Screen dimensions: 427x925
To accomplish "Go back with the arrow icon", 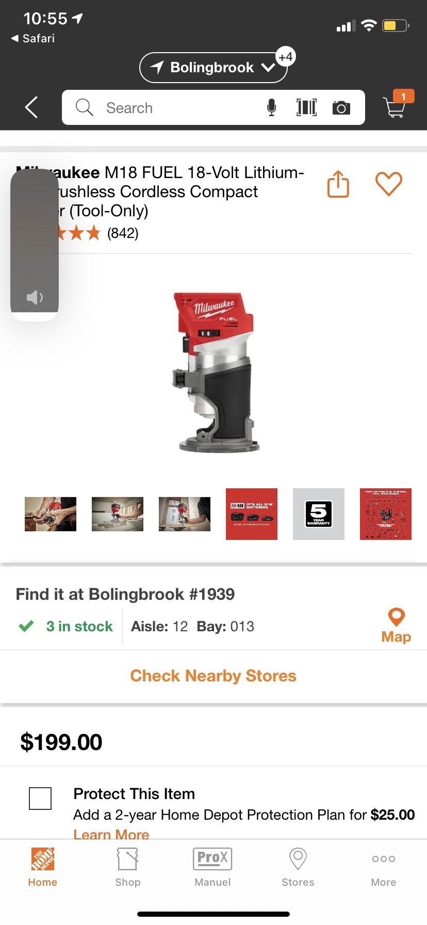I will coord(31,107).
